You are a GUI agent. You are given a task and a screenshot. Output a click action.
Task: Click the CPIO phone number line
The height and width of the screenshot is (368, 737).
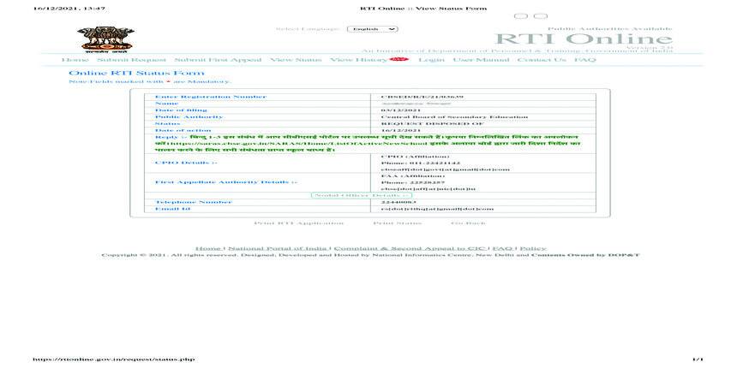(420, 163)
